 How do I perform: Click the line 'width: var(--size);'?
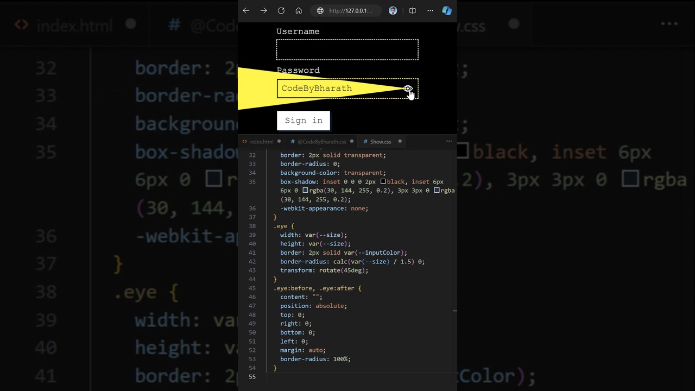coord(313,235)
